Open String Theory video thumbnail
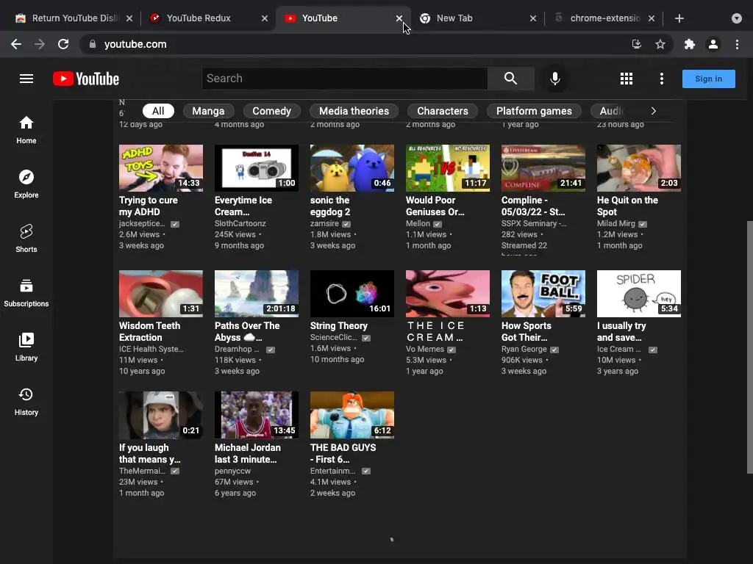The height and width of the screenshot is (564, 753). click(x=352, y=294)
